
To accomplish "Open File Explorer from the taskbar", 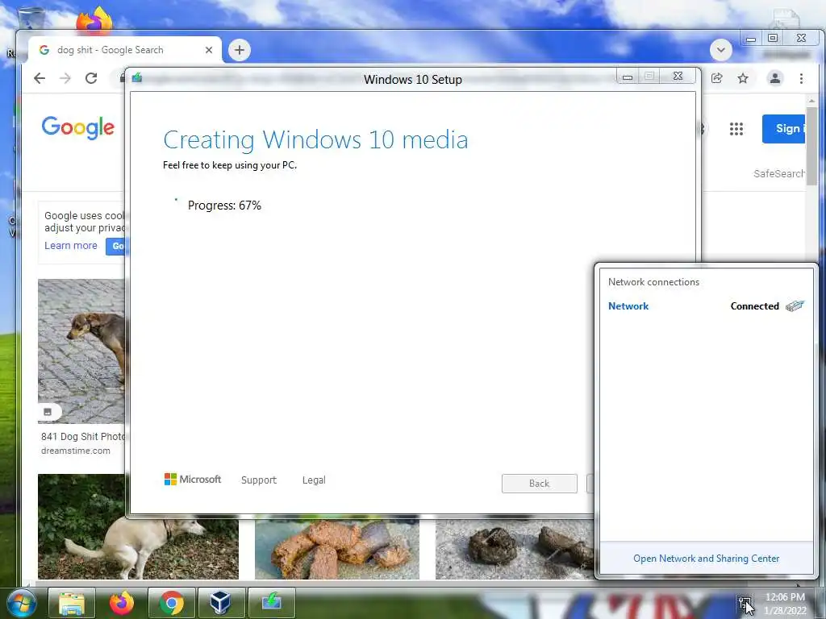I will (x=72, y=603).
